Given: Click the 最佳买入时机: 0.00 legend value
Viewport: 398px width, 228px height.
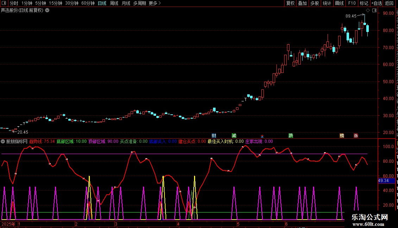Looking at the screenshot, I should pos(226,142).
